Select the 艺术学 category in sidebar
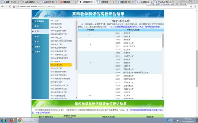The height and width of the screenshot is (123, 198). coord(37,51)
